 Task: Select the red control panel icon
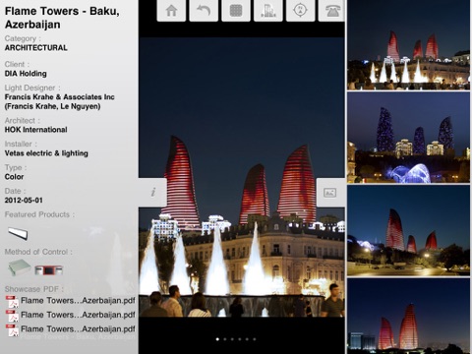[x=49, y=270]
